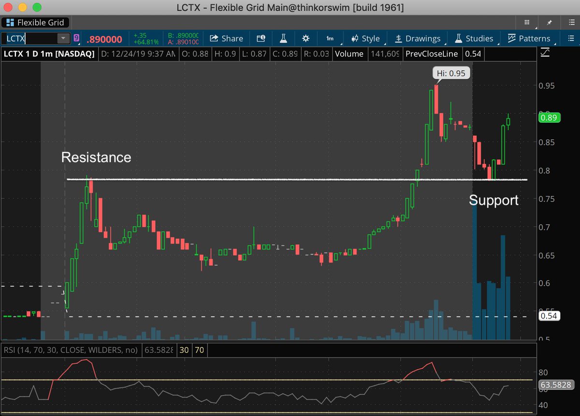Open the Studies menu

click(474, 39)
